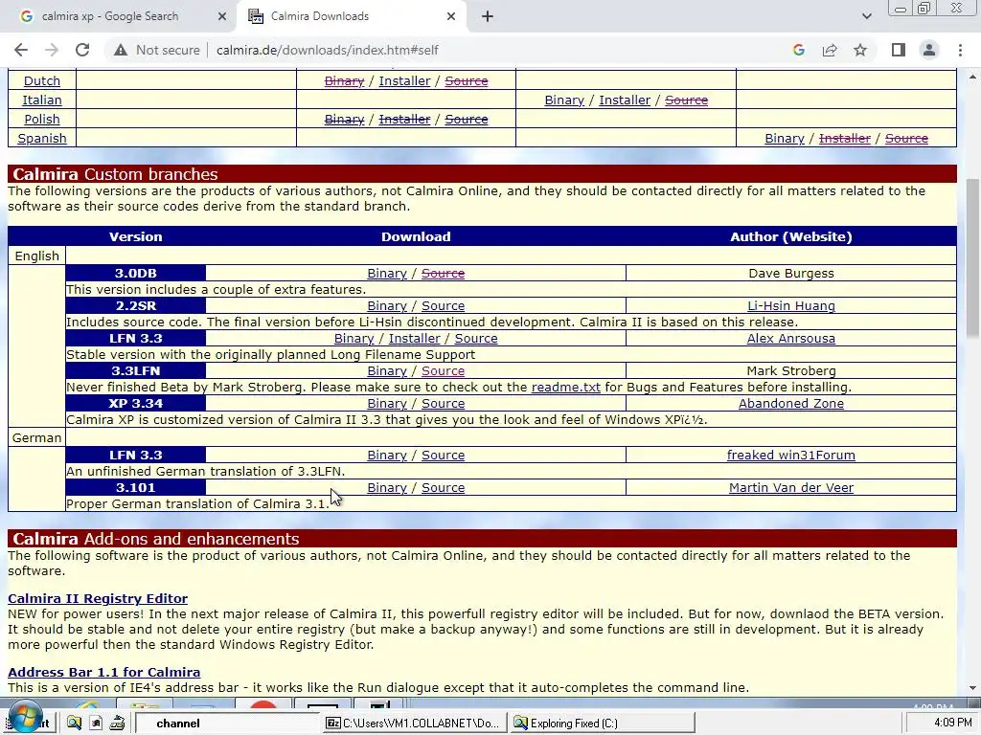Screen dimensions: 981x735
Task: Click the third quick launch printer-like icon
Action: point(117,724)
